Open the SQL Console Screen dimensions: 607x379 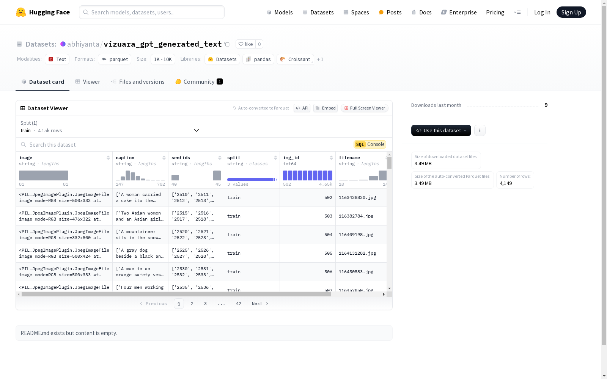pos(370,144)
